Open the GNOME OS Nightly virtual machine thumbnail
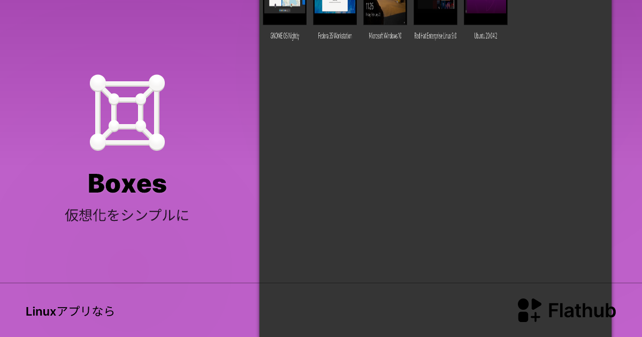Image resolution: width=642 pixels, height=337 pixels. (285, 12)
